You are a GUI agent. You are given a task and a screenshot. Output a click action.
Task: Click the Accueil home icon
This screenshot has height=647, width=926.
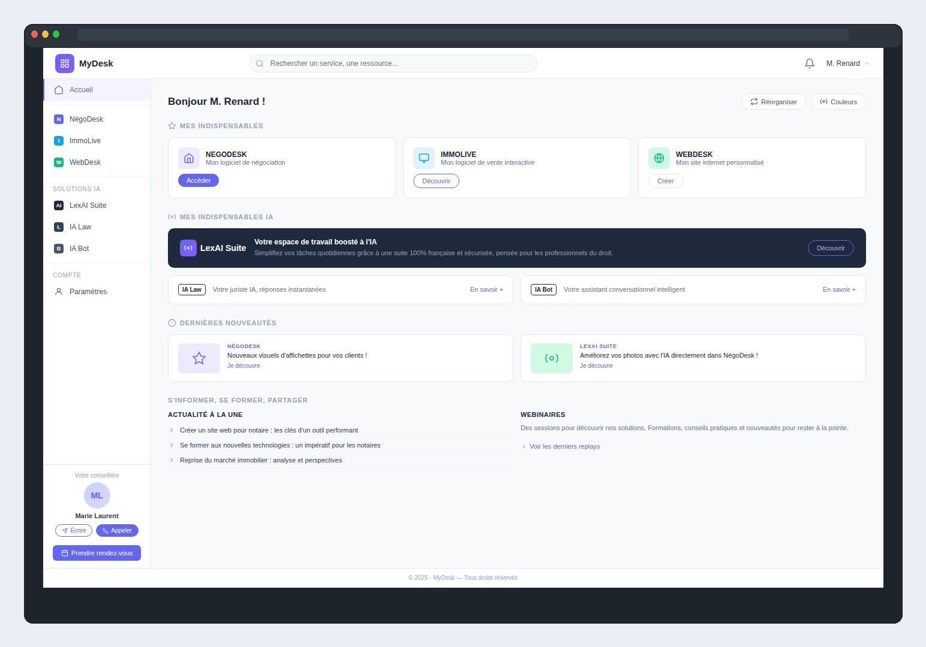[59, 90]
